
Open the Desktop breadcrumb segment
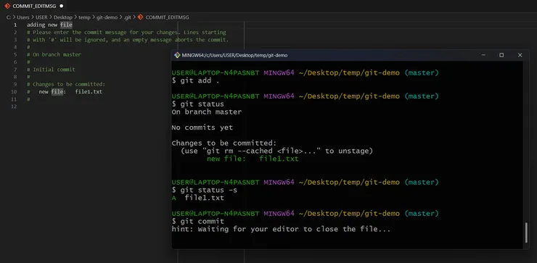coord(63,17)
